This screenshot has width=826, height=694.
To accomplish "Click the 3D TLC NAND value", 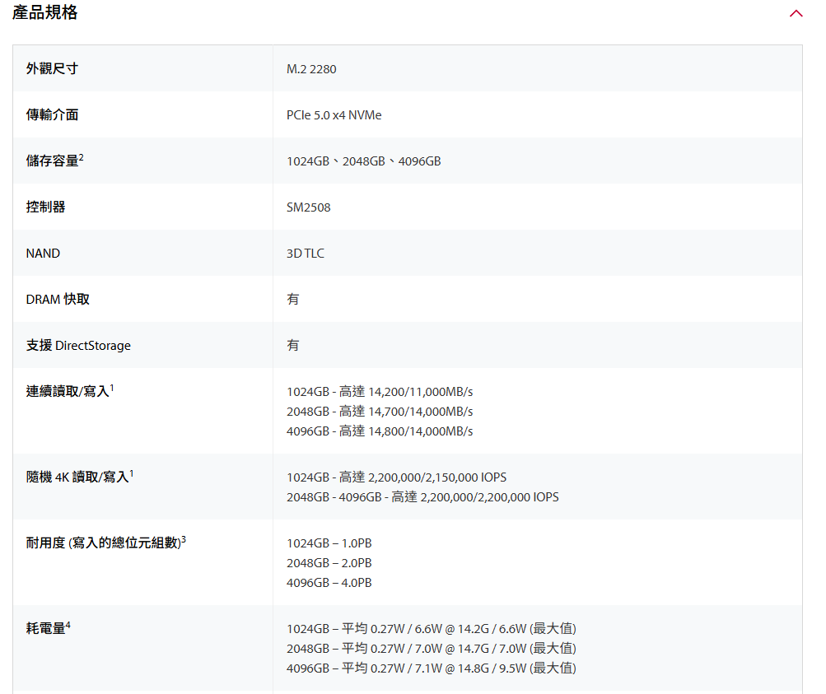I will (305, 254).
